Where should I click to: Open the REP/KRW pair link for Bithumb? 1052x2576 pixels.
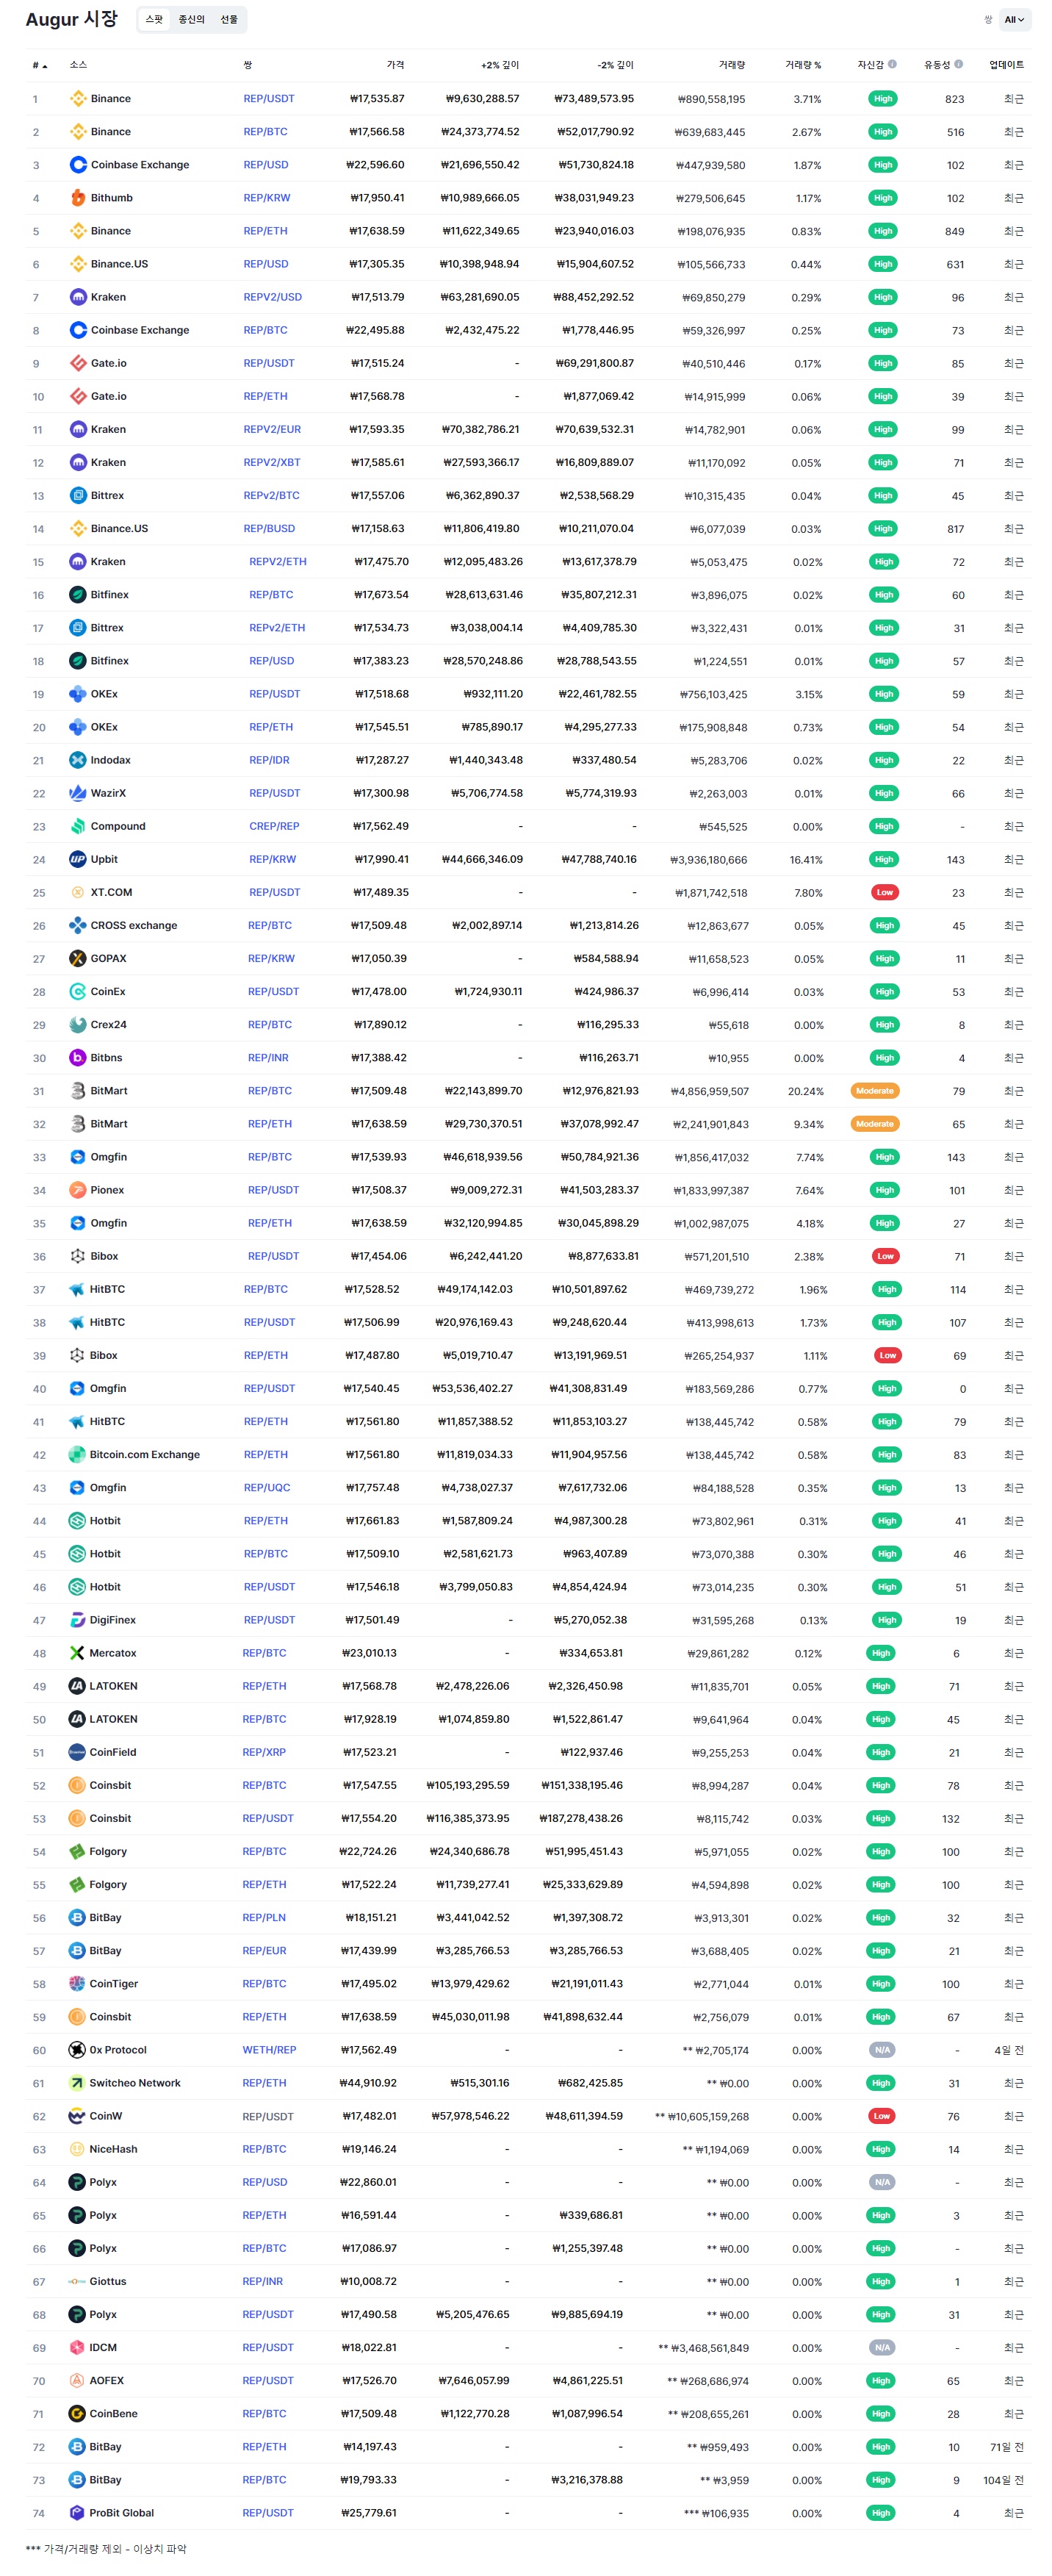coord(267,198)
